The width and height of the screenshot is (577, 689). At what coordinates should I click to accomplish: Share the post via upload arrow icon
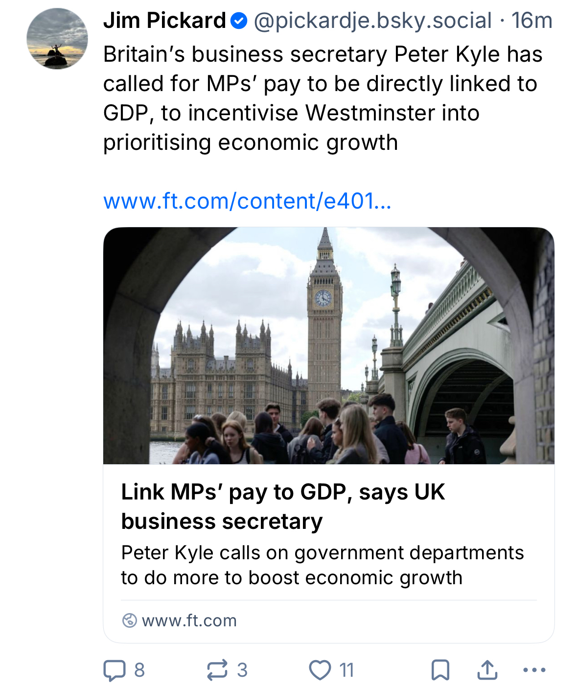click(x=487, y=670)
